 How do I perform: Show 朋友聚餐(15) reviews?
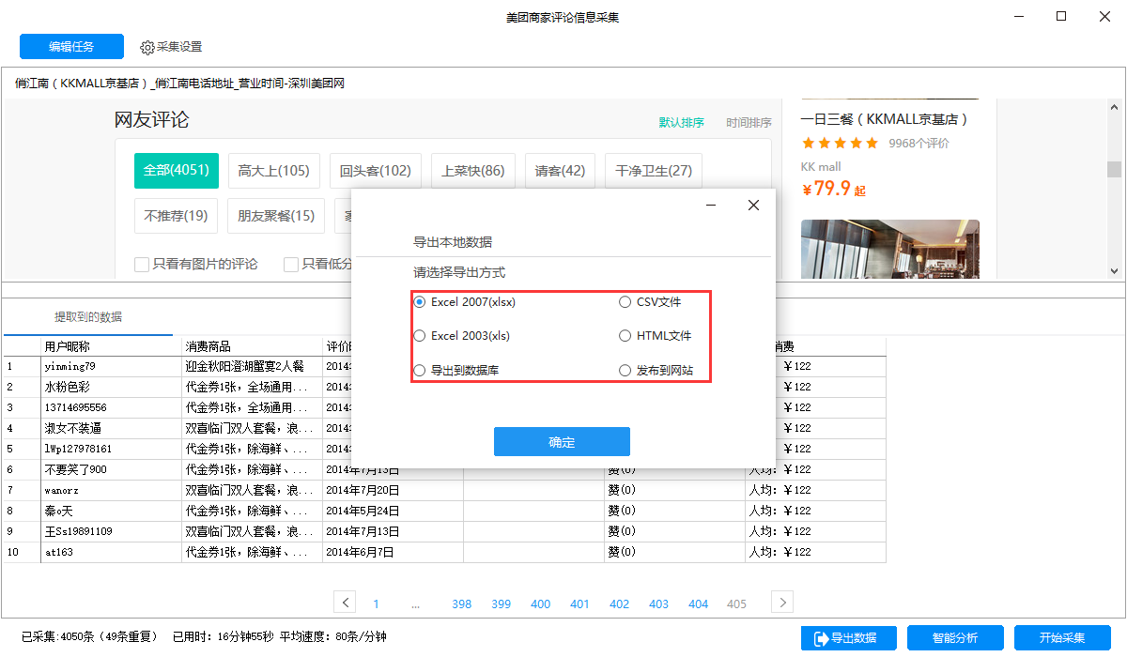[276, 216]
